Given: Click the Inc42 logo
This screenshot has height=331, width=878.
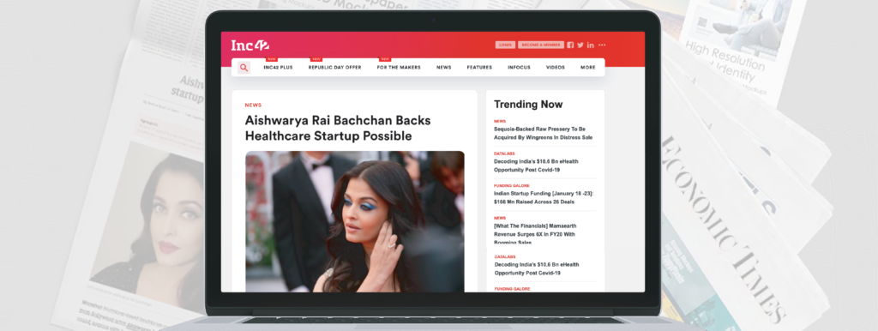Looking at the screenshot, I should pyautogui.click(x=250, y=45).
